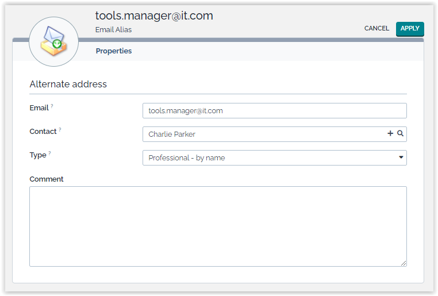Search contacts with magnifier icon
This screenshot has width=438, height=296.
400,133
